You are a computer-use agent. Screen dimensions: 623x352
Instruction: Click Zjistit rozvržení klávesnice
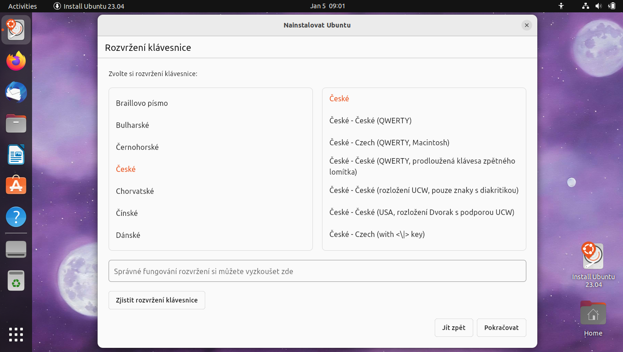[157, 300]
